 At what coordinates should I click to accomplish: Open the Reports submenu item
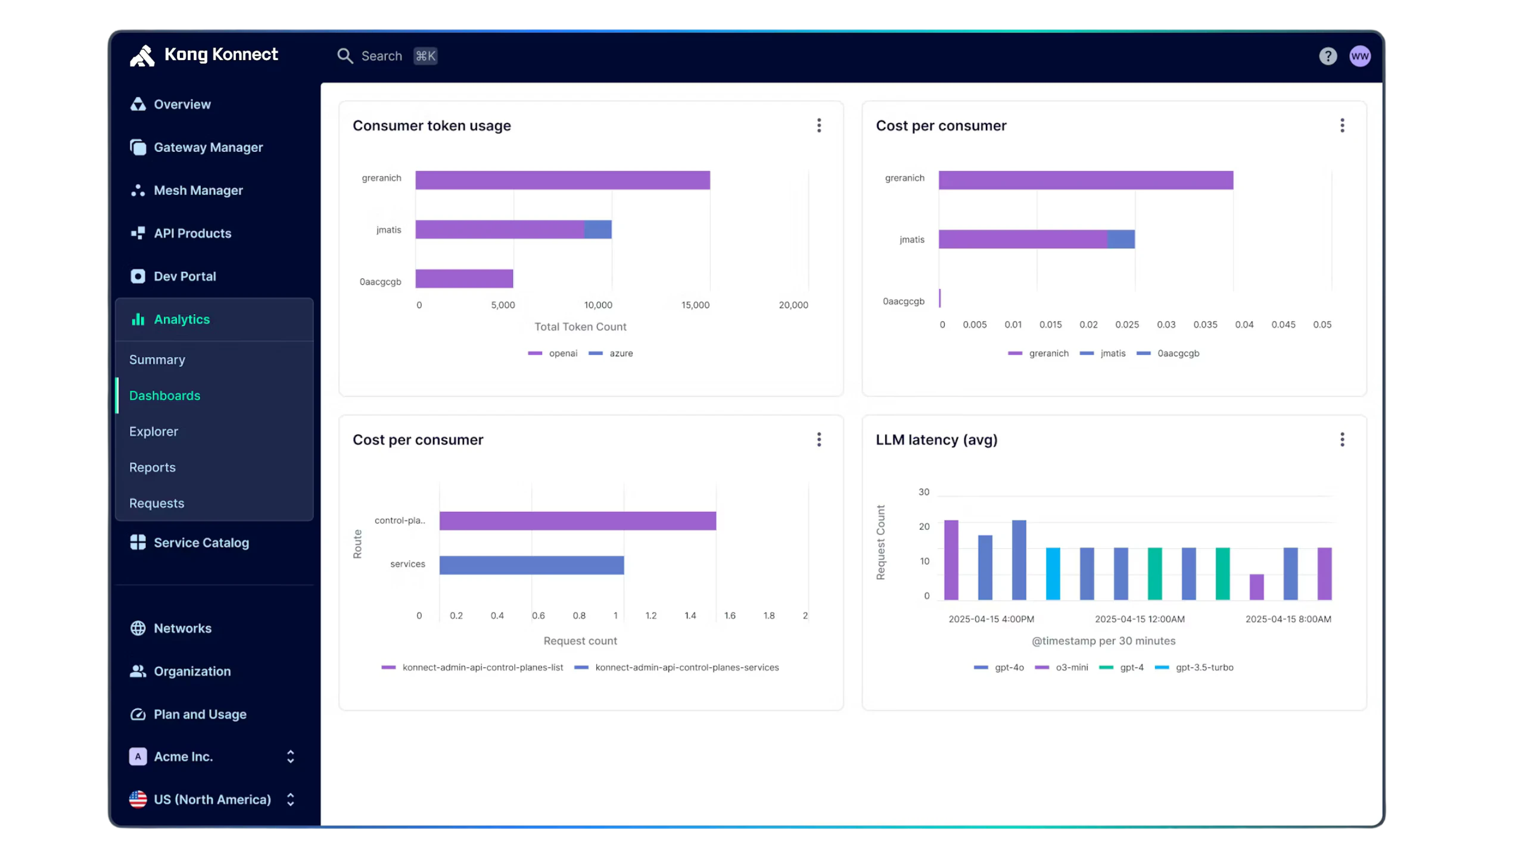click(152, 467)
